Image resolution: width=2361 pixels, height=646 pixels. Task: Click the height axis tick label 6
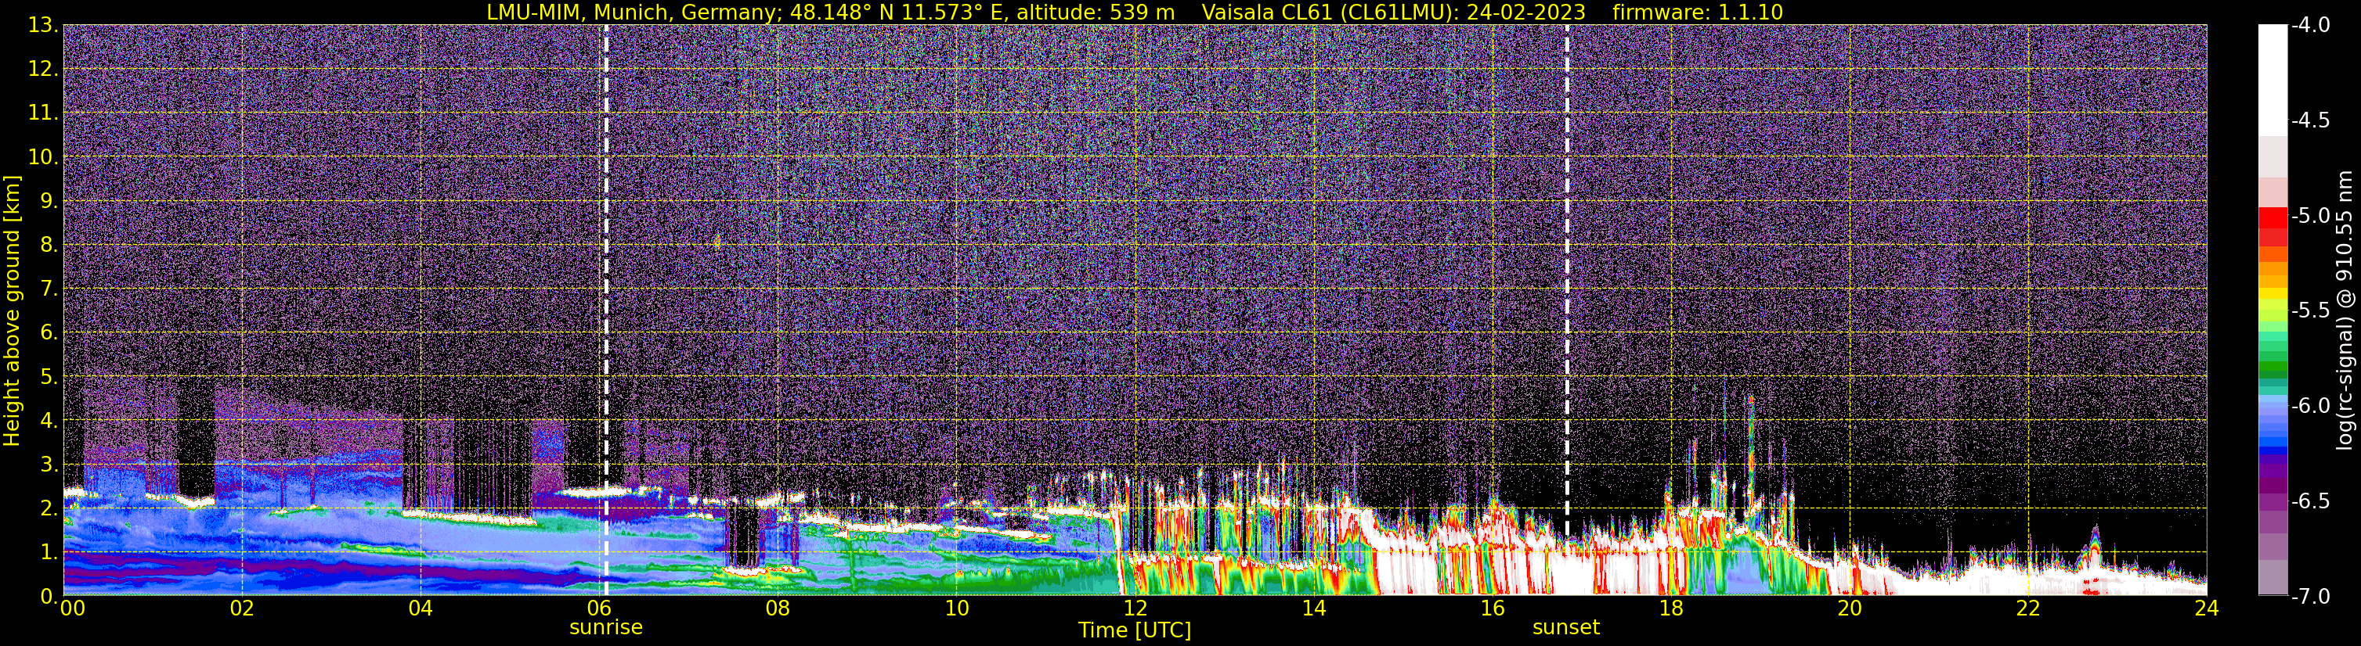click(49, 333)
